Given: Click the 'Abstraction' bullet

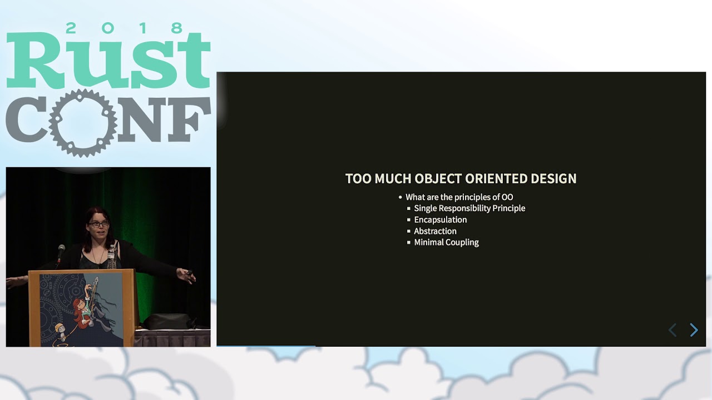Looking at the screenshot, I should pyautogui.click(x=435, y=231).
